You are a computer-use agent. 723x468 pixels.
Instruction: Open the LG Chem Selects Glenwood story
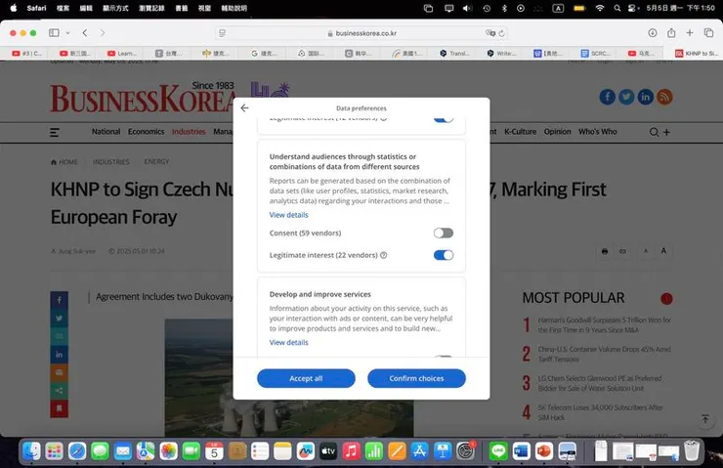pos(600,383)
